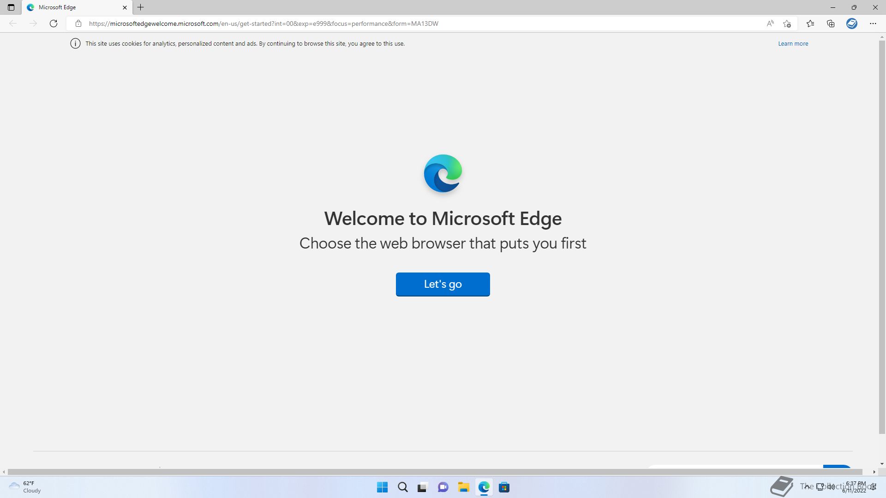The height and width of the screenshot is (498, 886).
Task: Open the Collections panel
Action: click(831, 24)
